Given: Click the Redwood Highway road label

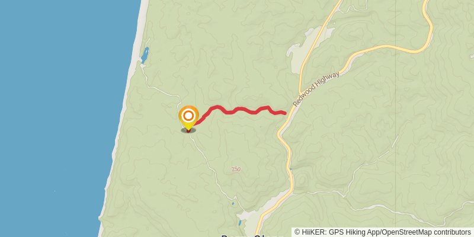Looking at the screenshot, I should (x=316, y=89).
